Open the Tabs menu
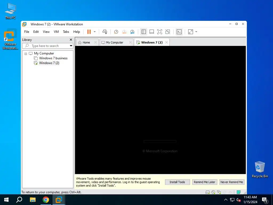 66,32
